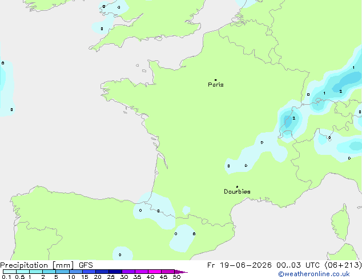The height and width of the screenshot is (279, 362).
Task: Pick legend swatch between 30 and 35
Action: (x=128, y=272)
